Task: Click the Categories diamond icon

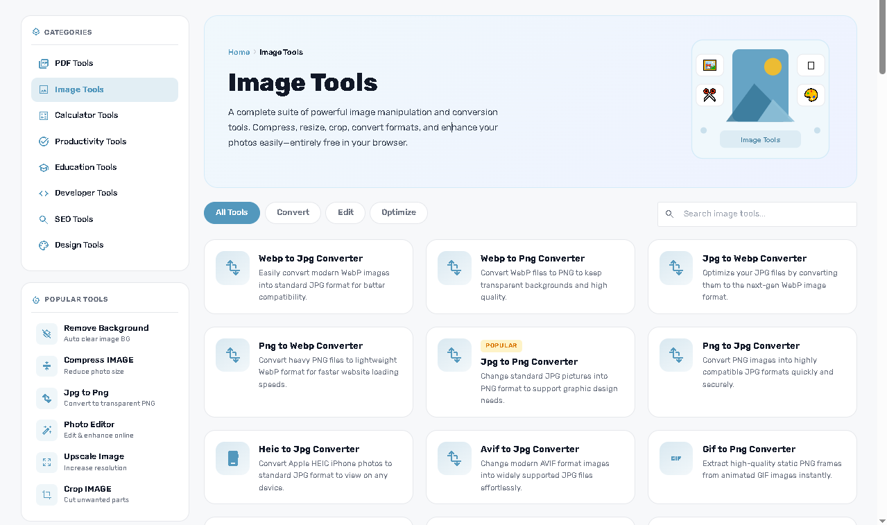Action: coord(35,32)
